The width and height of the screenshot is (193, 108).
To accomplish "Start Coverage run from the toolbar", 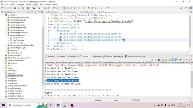I will (33, 8).
